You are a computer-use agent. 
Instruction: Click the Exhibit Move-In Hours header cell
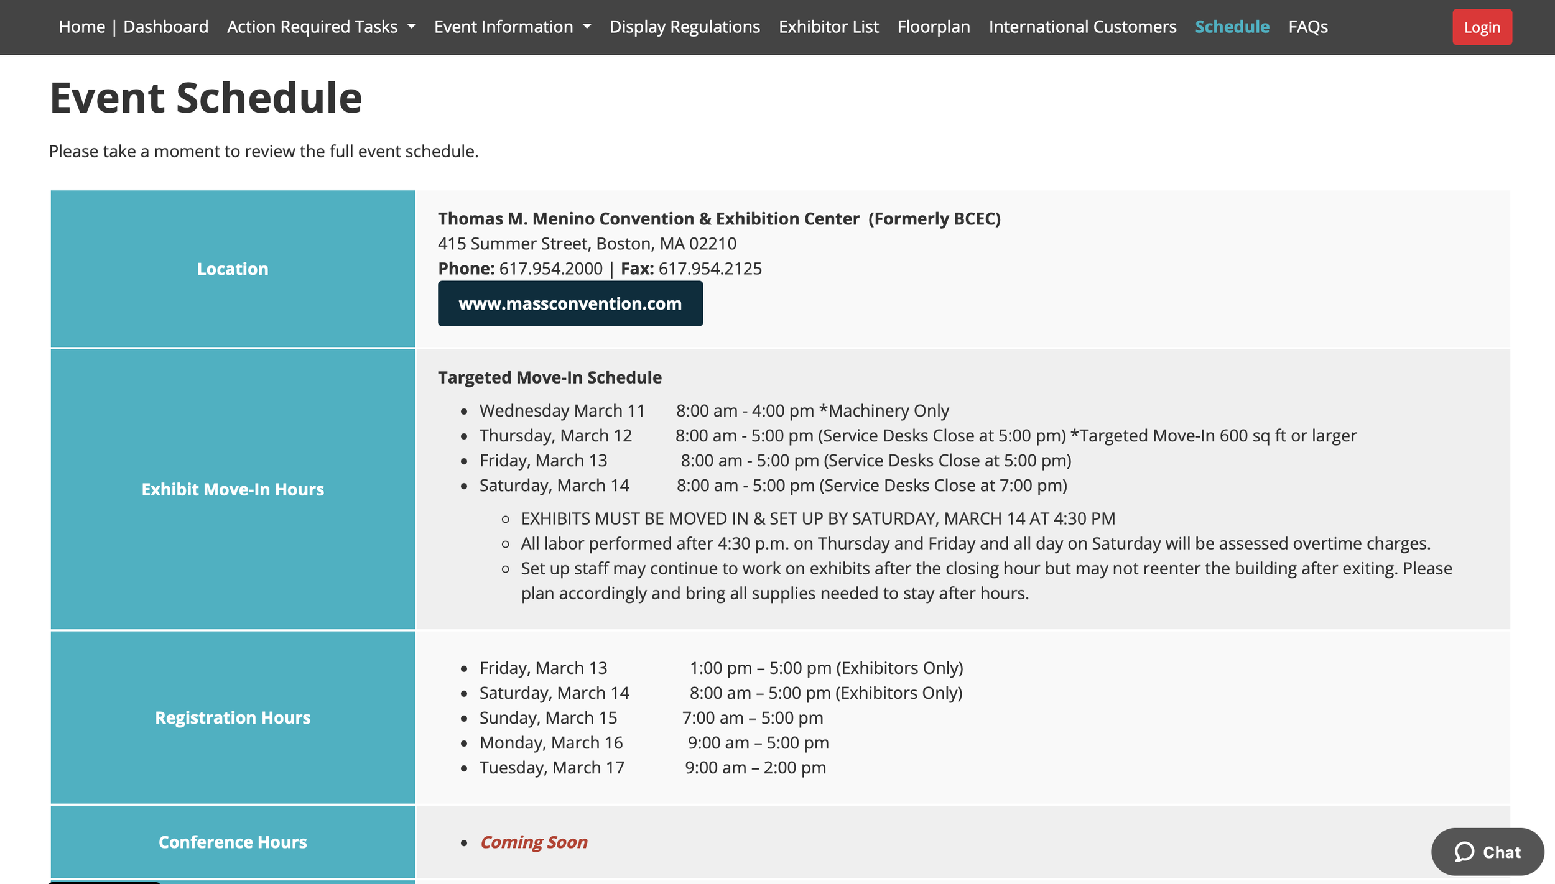click(233, 489)
